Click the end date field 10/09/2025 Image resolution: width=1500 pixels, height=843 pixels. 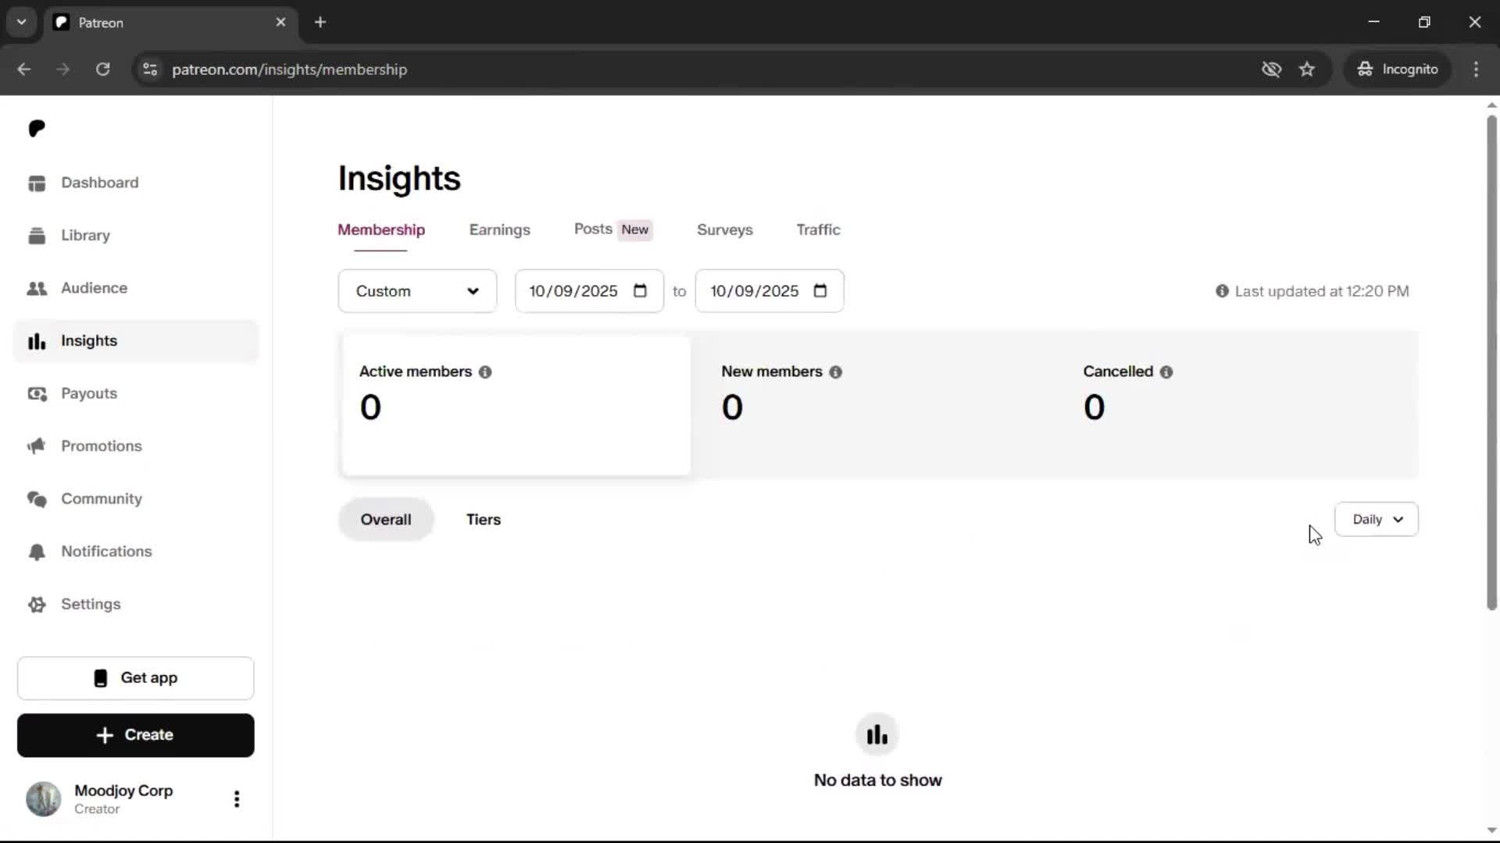pyautogui.click(x=770, y=291)
